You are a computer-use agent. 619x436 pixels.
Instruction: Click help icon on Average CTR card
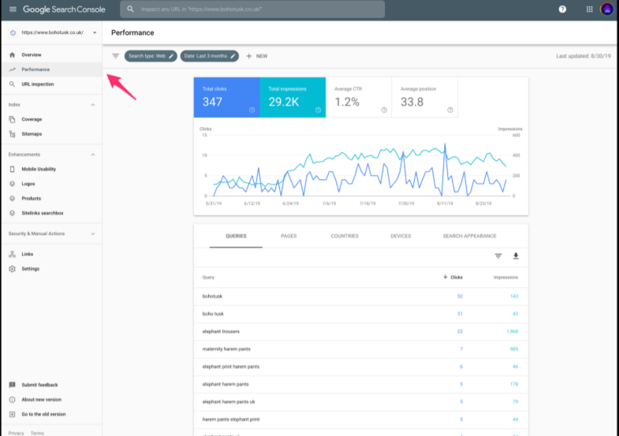(384, 110)
